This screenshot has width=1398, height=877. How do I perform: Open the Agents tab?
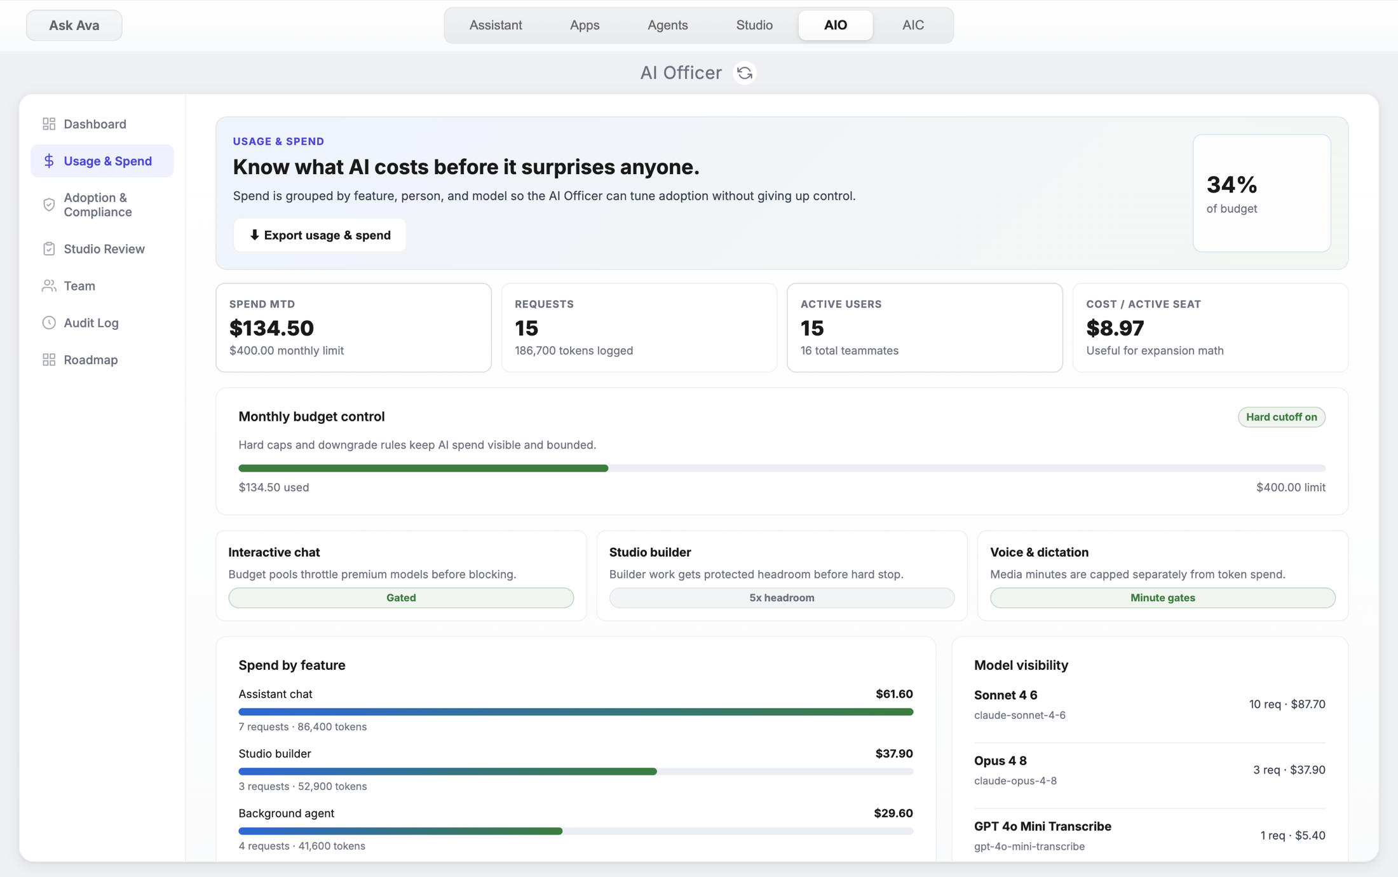pos(667,25)
